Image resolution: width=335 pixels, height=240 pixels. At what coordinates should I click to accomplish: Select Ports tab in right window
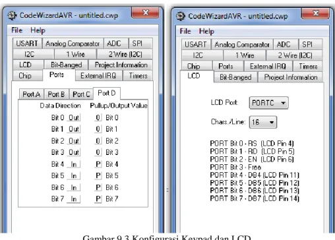228,66
